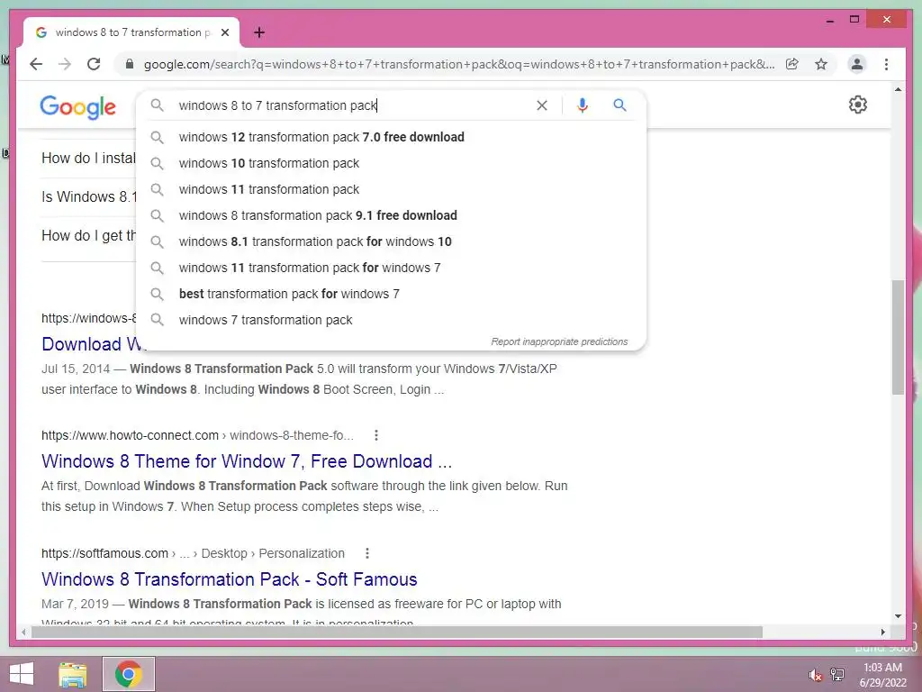Viewport: 922px width, 692px height.
Task: Click the https://www.howto-connect.com URL
Action: (x=130, y=435)
